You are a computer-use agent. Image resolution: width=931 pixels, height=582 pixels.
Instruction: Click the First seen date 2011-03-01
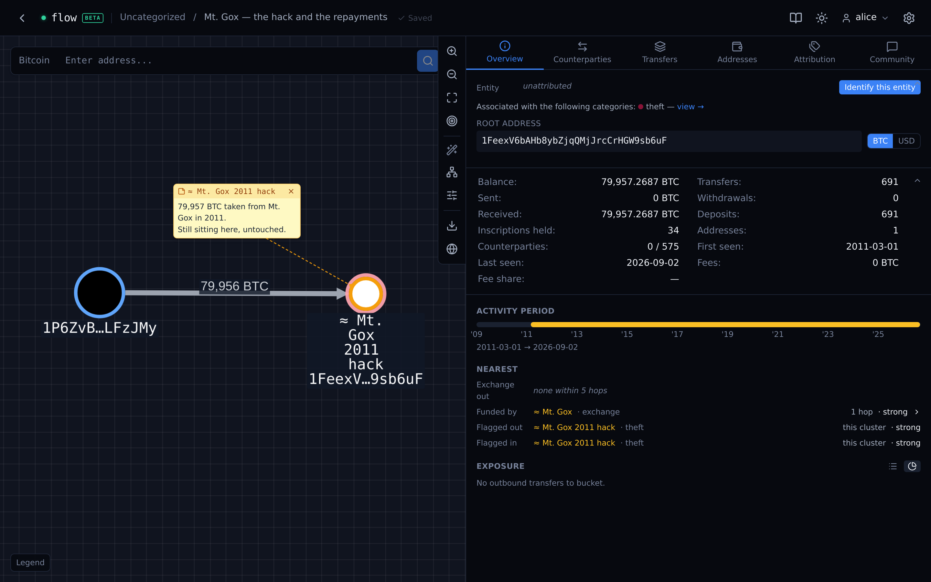point(872,246)
